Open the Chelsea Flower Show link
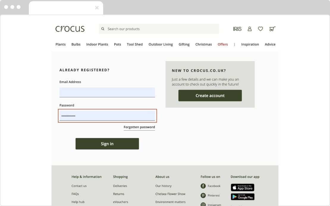 point(170,194)
